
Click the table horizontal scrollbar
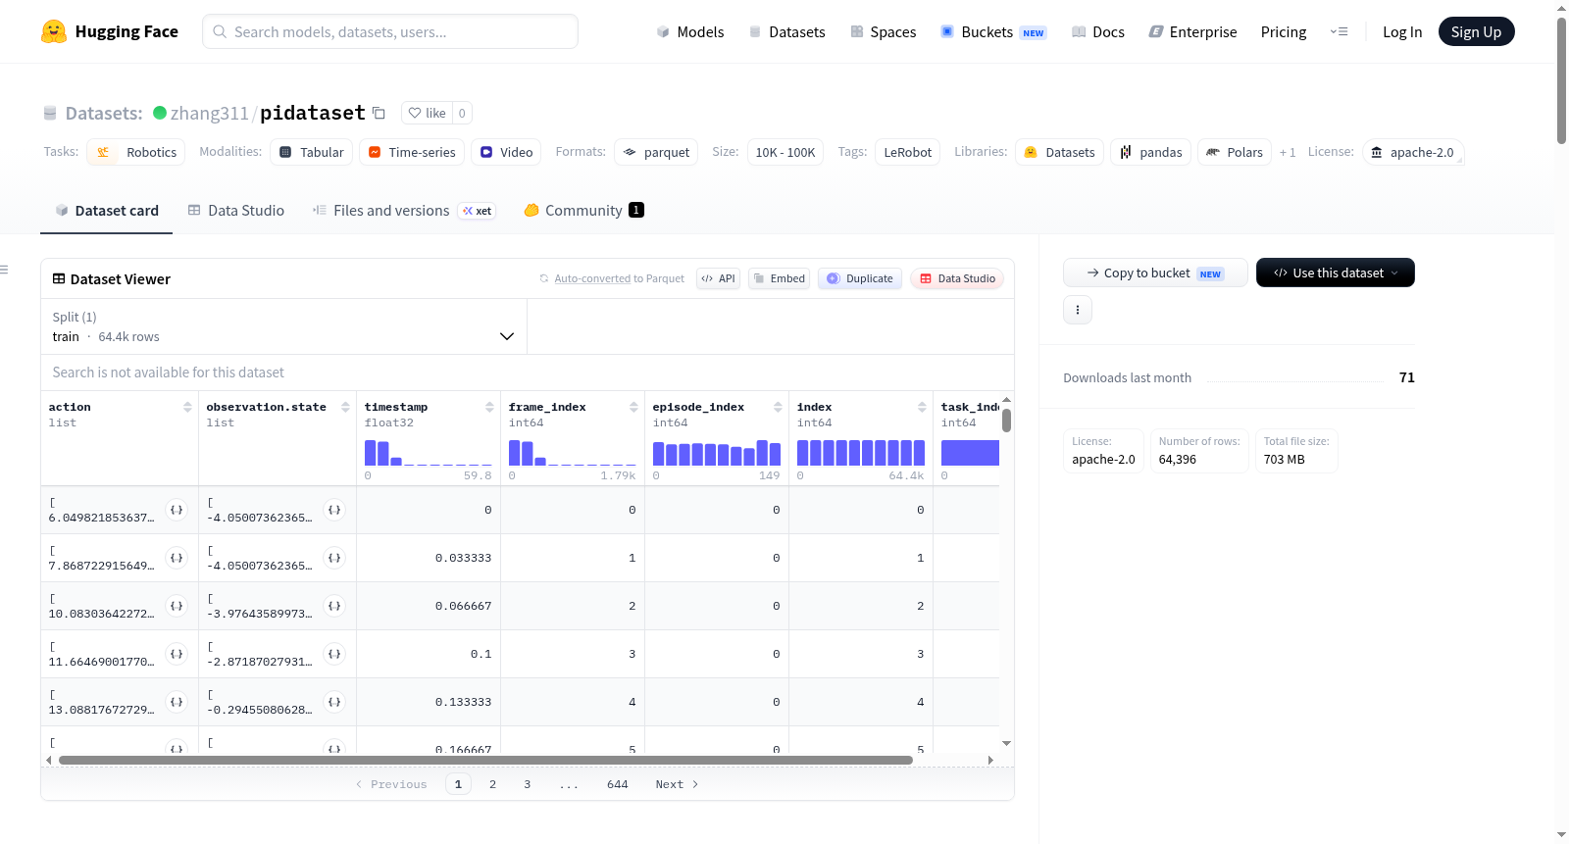485,760
